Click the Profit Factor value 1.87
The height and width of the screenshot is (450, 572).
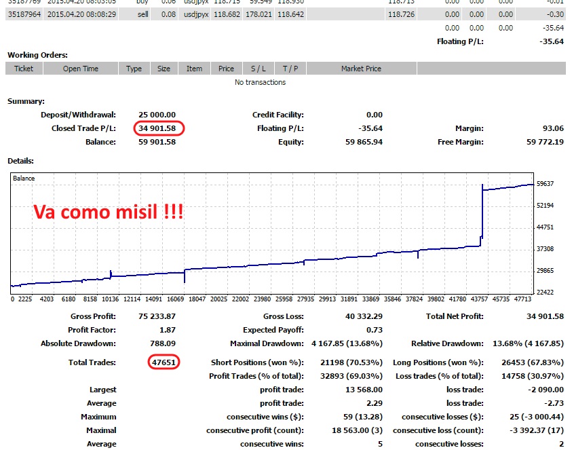[166, 330]
